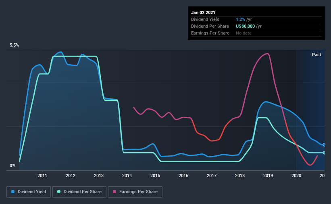This screenshot has height=204, width=331.
Task: Select the 2019 x-axis label
Action: [268, 175]
